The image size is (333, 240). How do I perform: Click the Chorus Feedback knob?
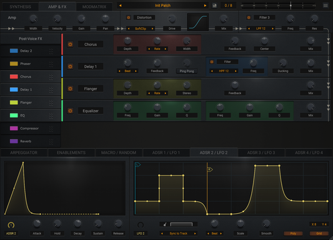point(235,41)
